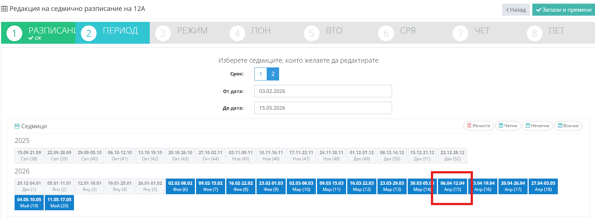The height and width of the screenshot is (219, 595).
Task: Select even weeks with Четни
Action: point(508,126)
